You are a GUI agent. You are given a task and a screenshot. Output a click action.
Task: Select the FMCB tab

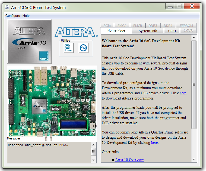(138, 26)
